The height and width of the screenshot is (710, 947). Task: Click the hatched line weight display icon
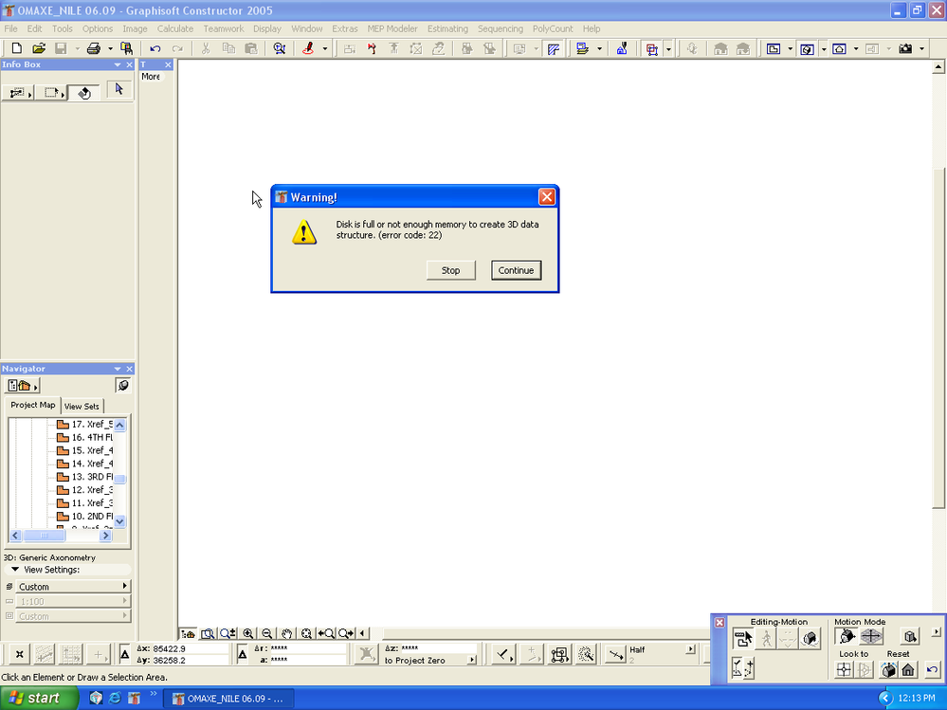(x=554, y=49)
